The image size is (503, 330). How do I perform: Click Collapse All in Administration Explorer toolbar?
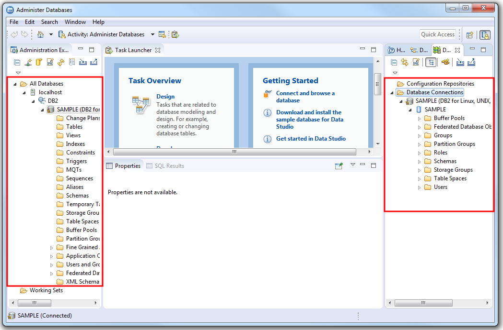pos(17,62)
